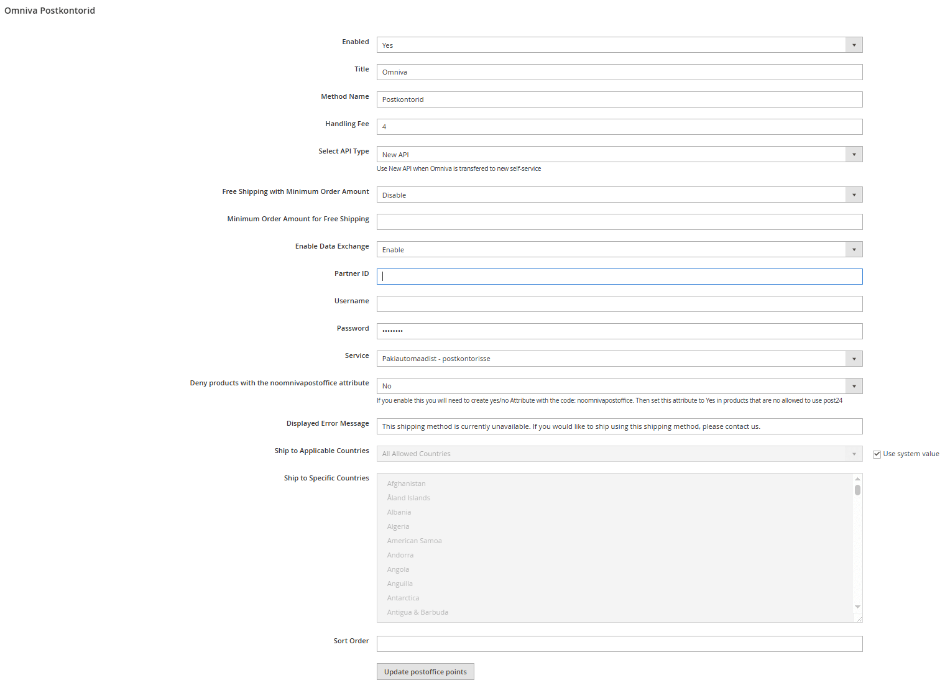Select Albania in the countries list
Screen dimensions: 945x688
615,512
